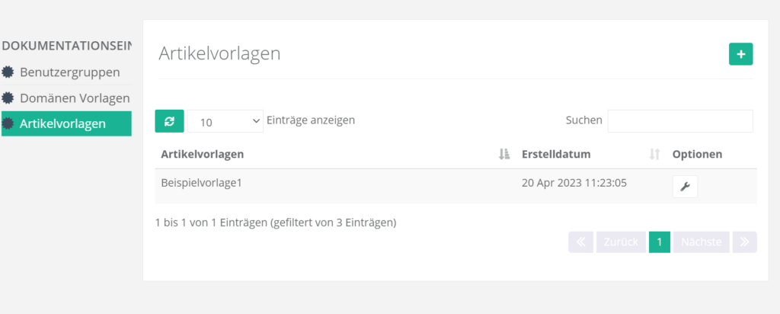
Task: Click the badge icon beside Artikelvorlagen
Action: click(8, 123)
